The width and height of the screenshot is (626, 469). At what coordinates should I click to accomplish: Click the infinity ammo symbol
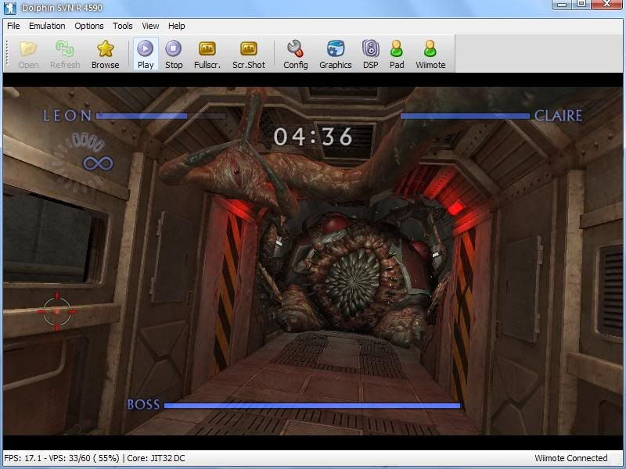tap(99, 163)
